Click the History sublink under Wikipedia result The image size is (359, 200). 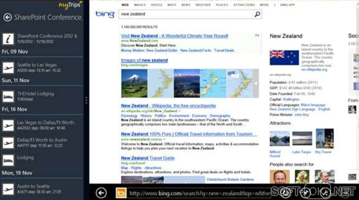point(146,116)
